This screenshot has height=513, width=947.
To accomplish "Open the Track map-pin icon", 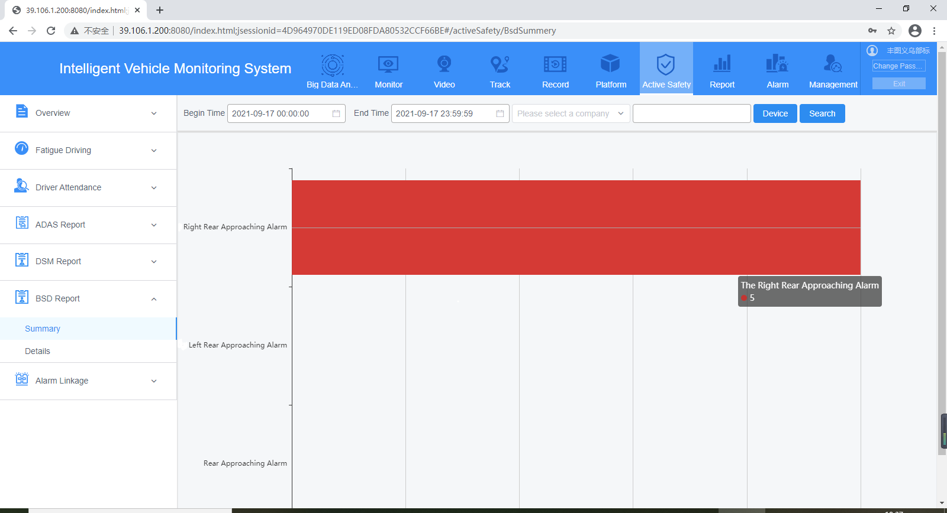I will pos(500,64).
